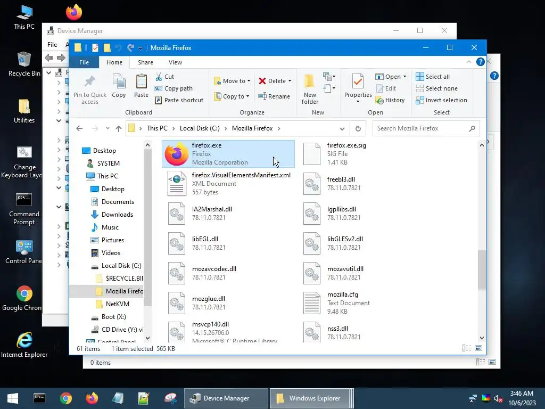Click Select all in ribbon
Image resolution: width=545 pixels, height=409 pixels.
(x=433, y=77)
